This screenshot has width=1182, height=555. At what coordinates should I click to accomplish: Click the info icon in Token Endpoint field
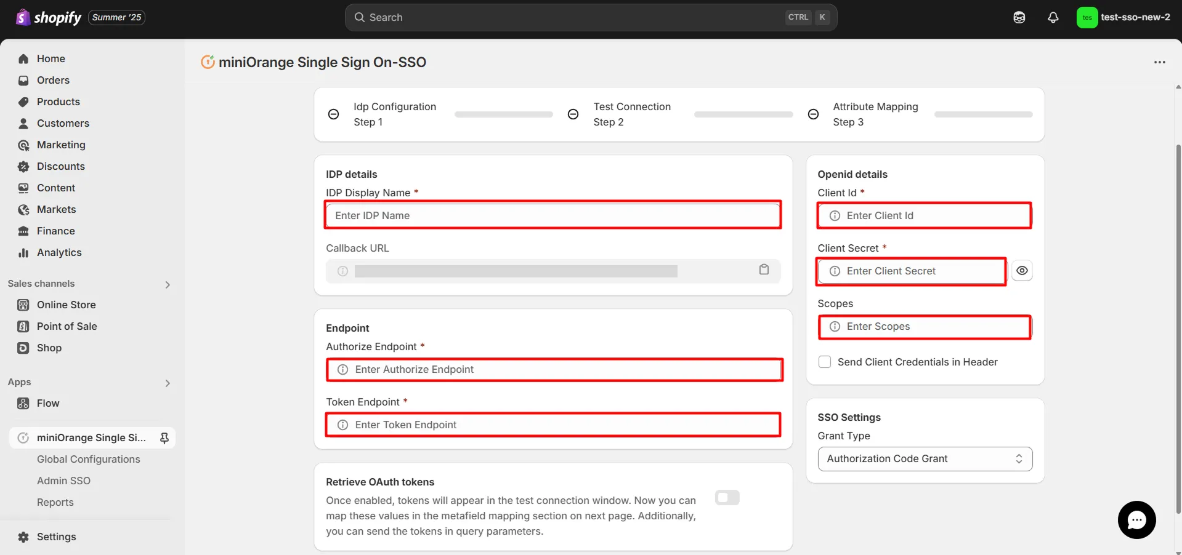pyautogui.click(x=343, y=425)
